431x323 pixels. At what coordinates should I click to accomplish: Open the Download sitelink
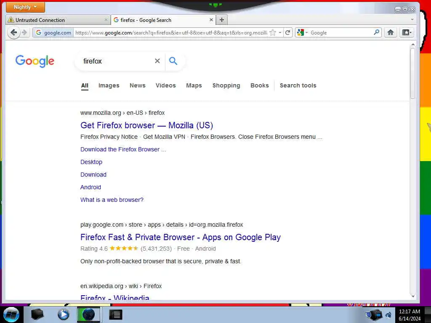93,175
